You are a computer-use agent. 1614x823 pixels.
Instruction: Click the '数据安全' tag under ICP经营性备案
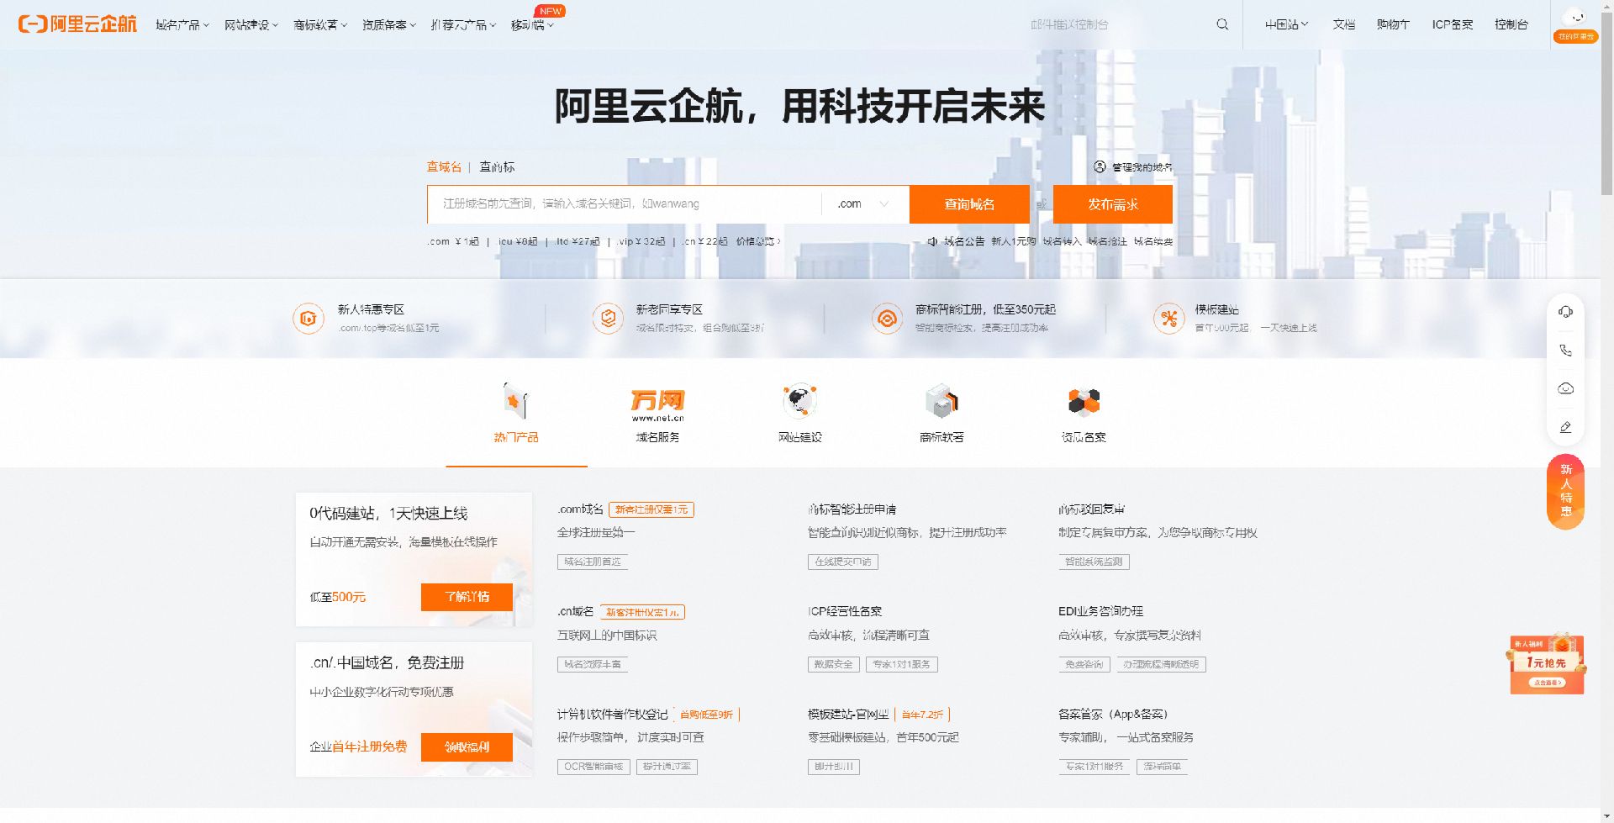[833, 664]
